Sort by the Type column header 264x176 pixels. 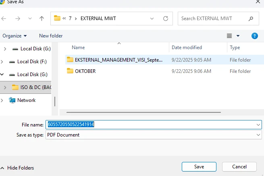click(x=235, y=48)
